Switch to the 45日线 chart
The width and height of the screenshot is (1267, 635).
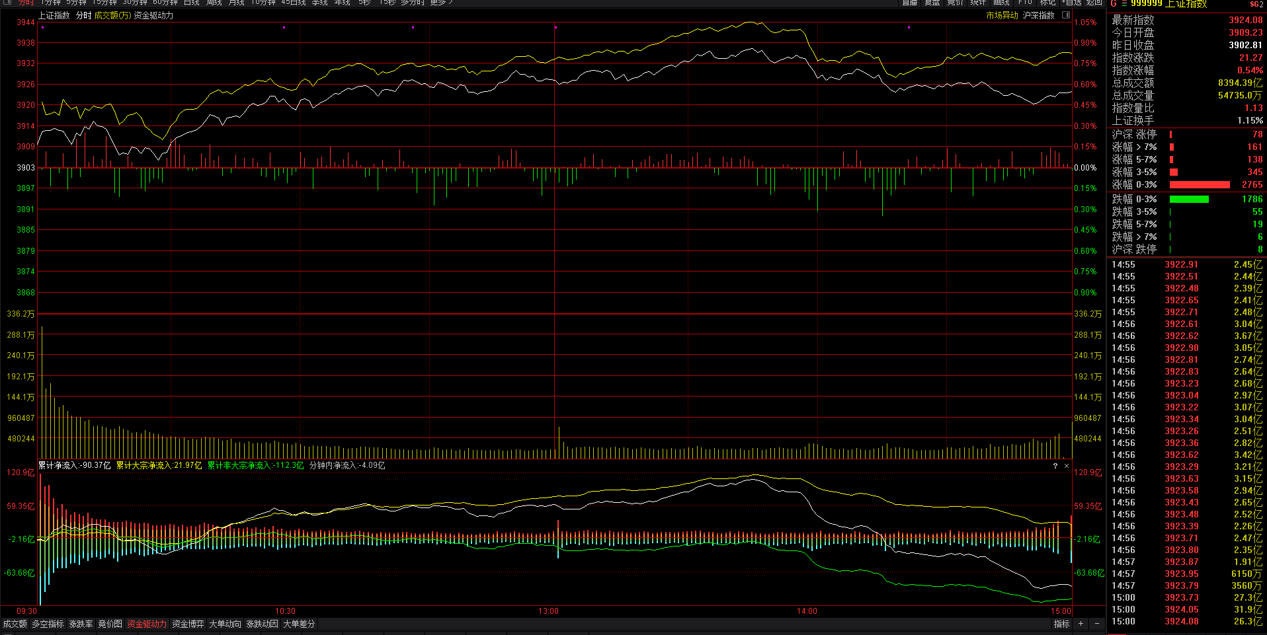pos(294,2)
